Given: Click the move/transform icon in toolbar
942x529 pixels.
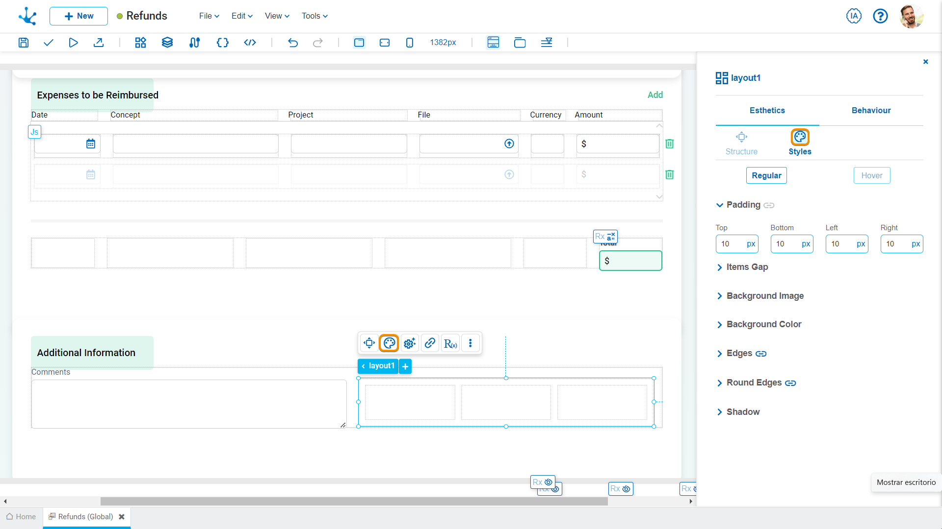Looking at the screenshot, I should (x=369, y=343).
